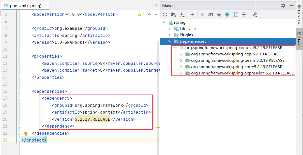The image size is (303, 155).
Task: Expand the spring-core dependency node
Action: (181, 67)
